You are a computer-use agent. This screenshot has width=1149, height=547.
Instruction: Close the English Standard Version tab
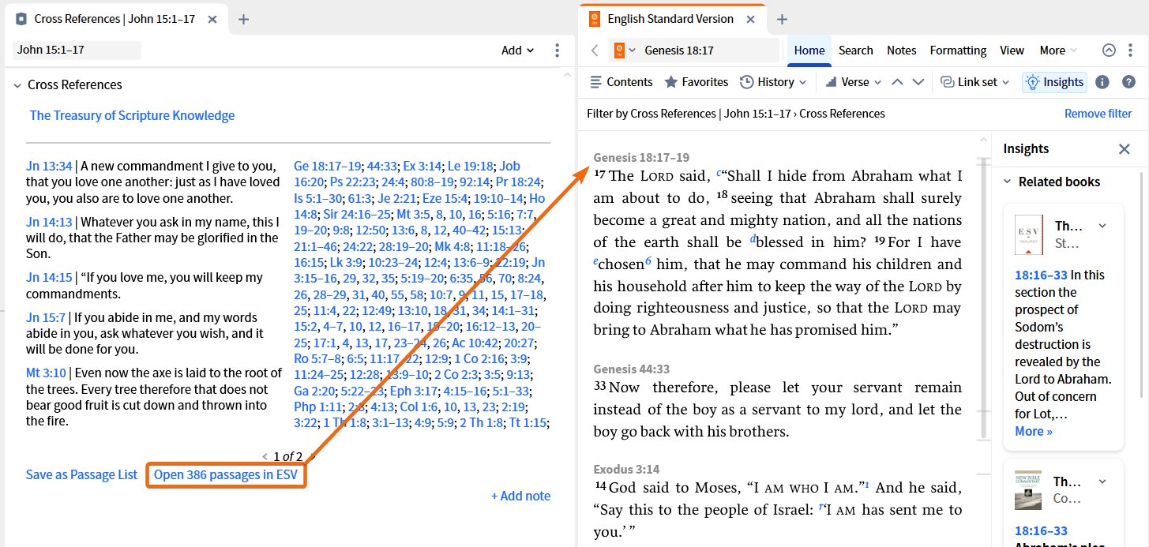coord(751,20)
